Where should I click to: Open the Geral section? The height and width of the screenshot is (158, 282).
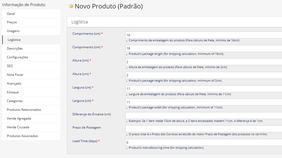pos(11,14)
